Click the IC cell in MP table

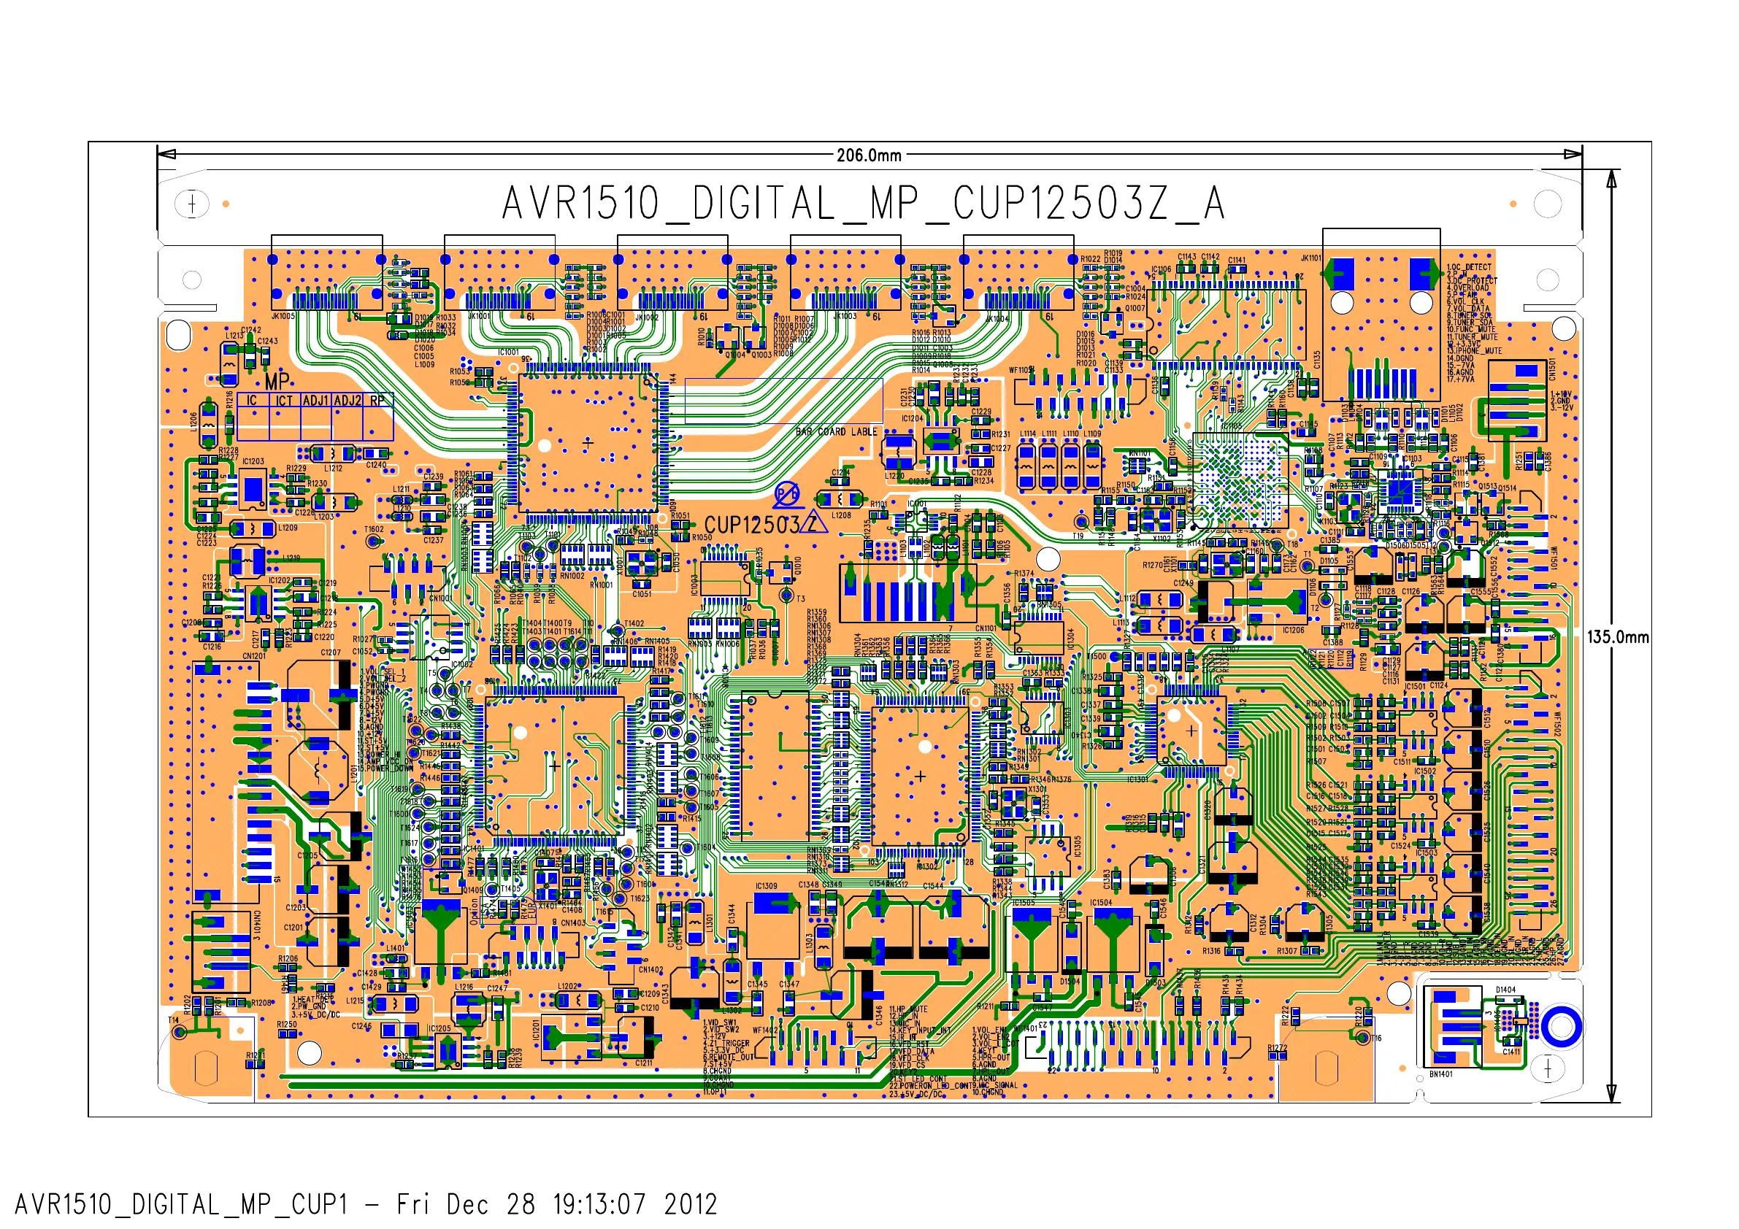(252, 401)
